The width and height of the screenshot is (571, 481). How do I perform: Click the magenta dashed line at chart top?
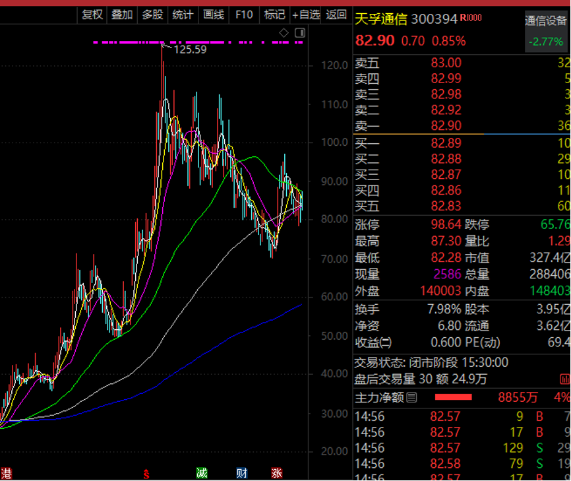pyautogui.click(x=198, y=43)
